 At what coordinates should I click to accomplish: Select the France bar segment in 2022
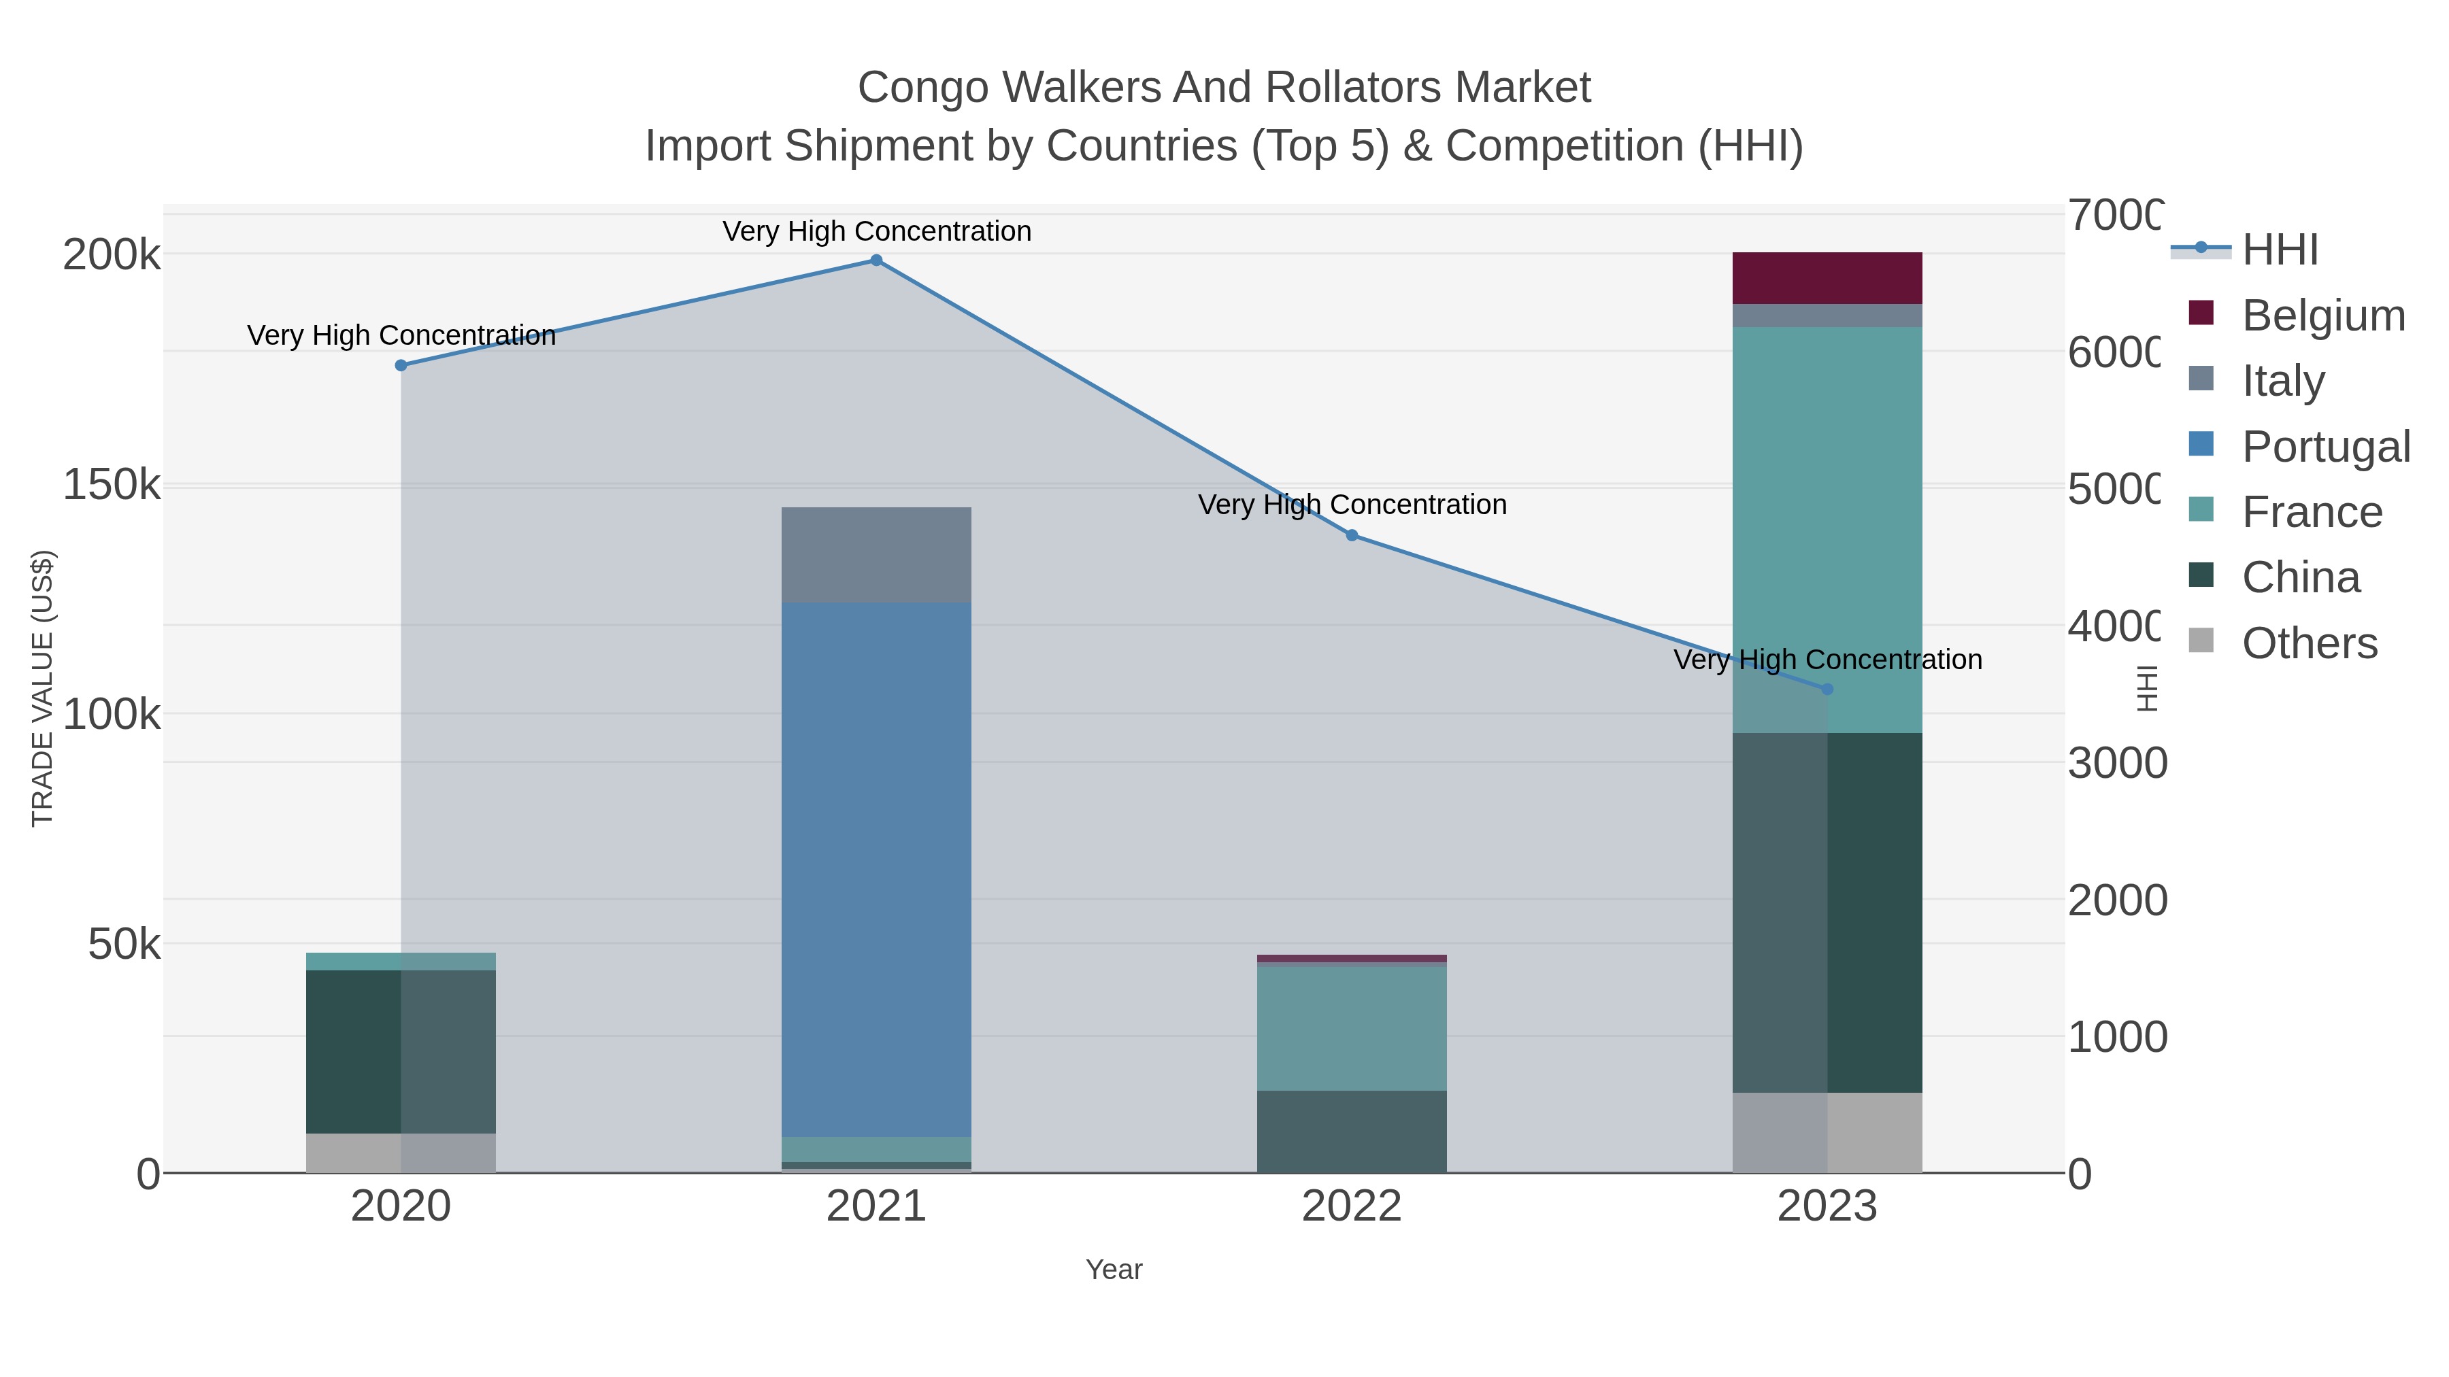[x=1352, y=1028]
